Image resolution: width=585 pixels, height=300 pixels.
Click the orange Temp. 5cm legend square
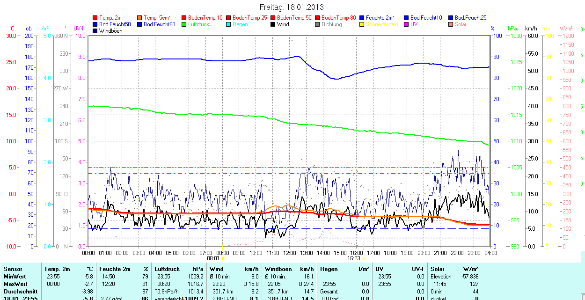pos(140,18)
